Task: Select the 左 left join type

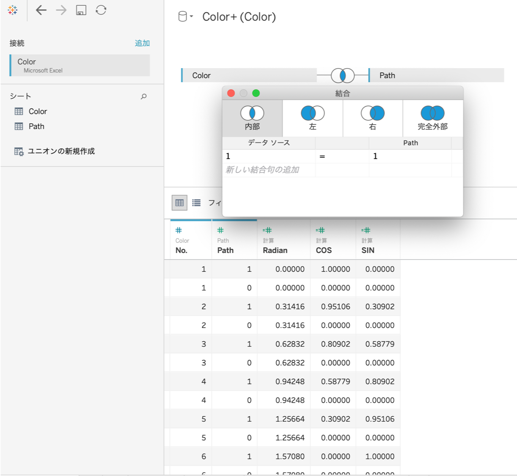Action: pyautogui.click(x=312, y=118)
